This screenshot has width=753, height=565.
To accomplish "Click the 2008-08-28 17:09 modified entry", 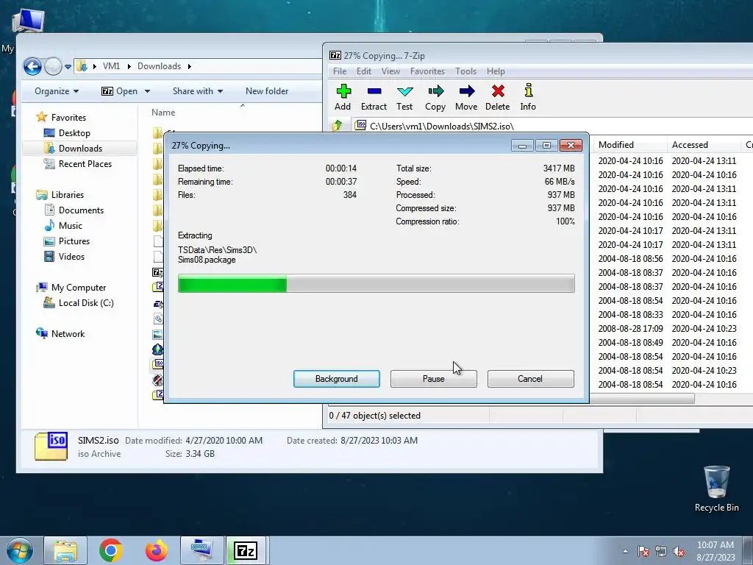I will pos(630,329).
